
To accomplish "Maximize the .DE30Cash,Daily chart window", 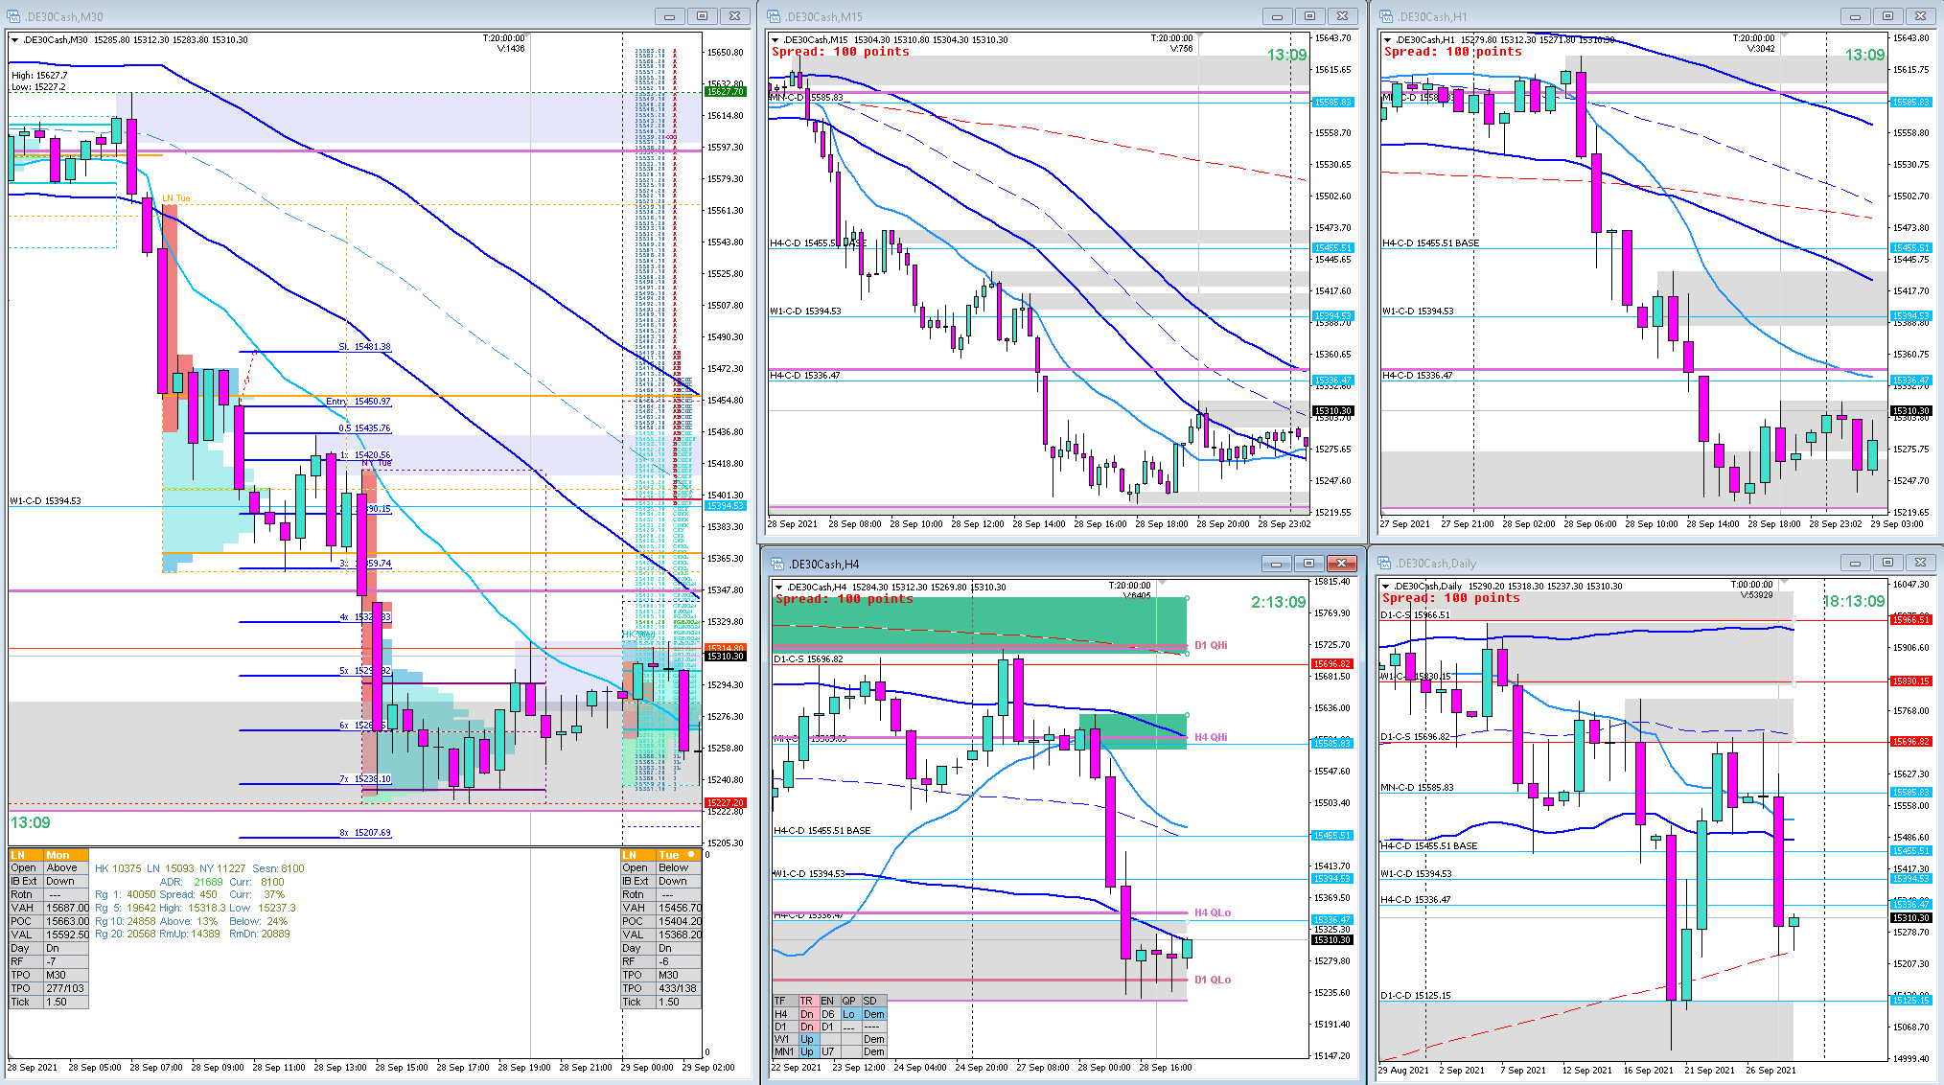I will pyautogui.click(x=1887, y=563).
